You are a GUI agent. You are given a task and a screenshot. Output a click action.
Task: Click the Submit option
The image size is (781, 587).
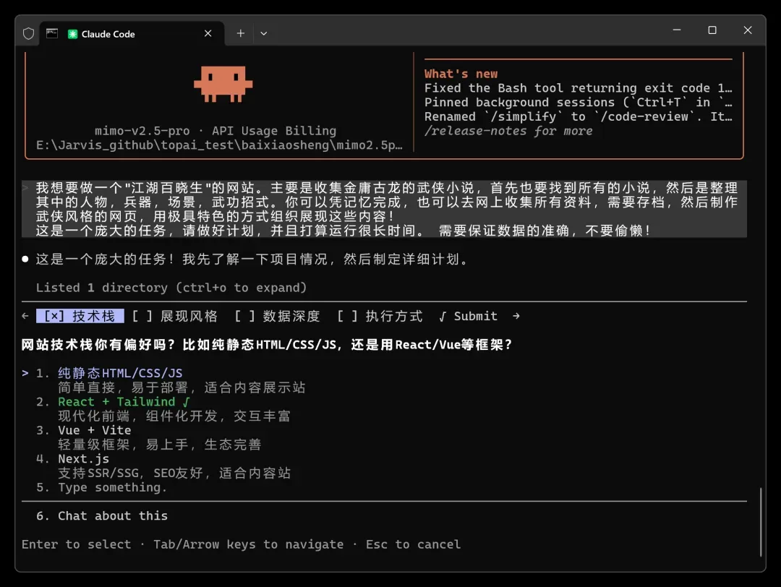pyautogui.click(x=468, y=316)
